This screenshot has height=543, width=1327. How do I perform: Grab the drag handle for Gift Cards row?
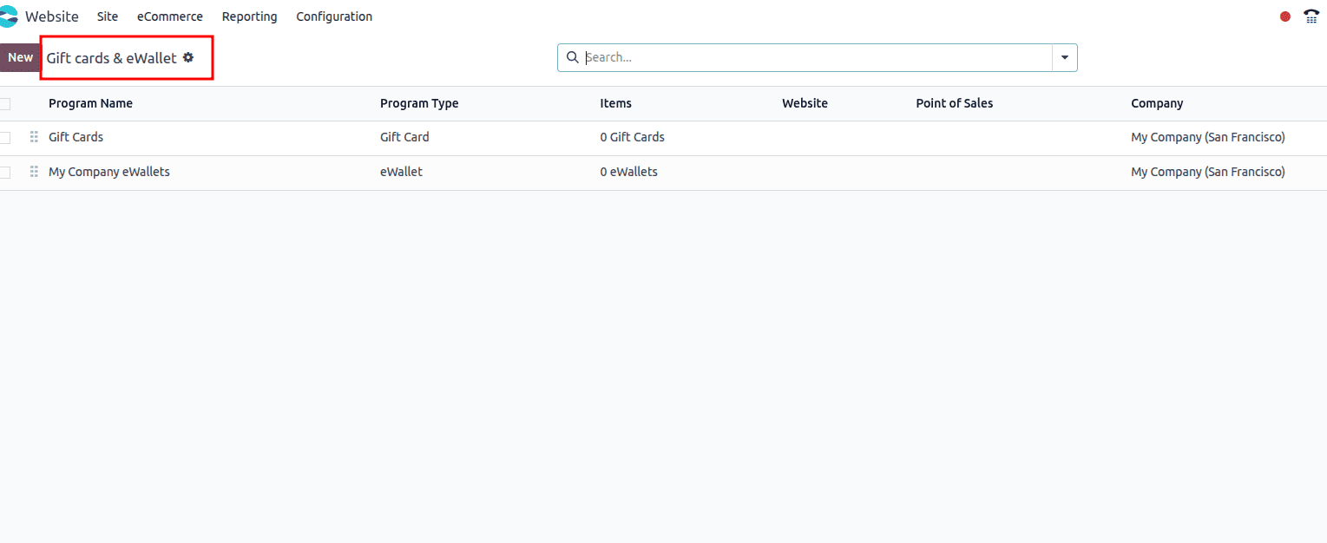tap(34, 137)
